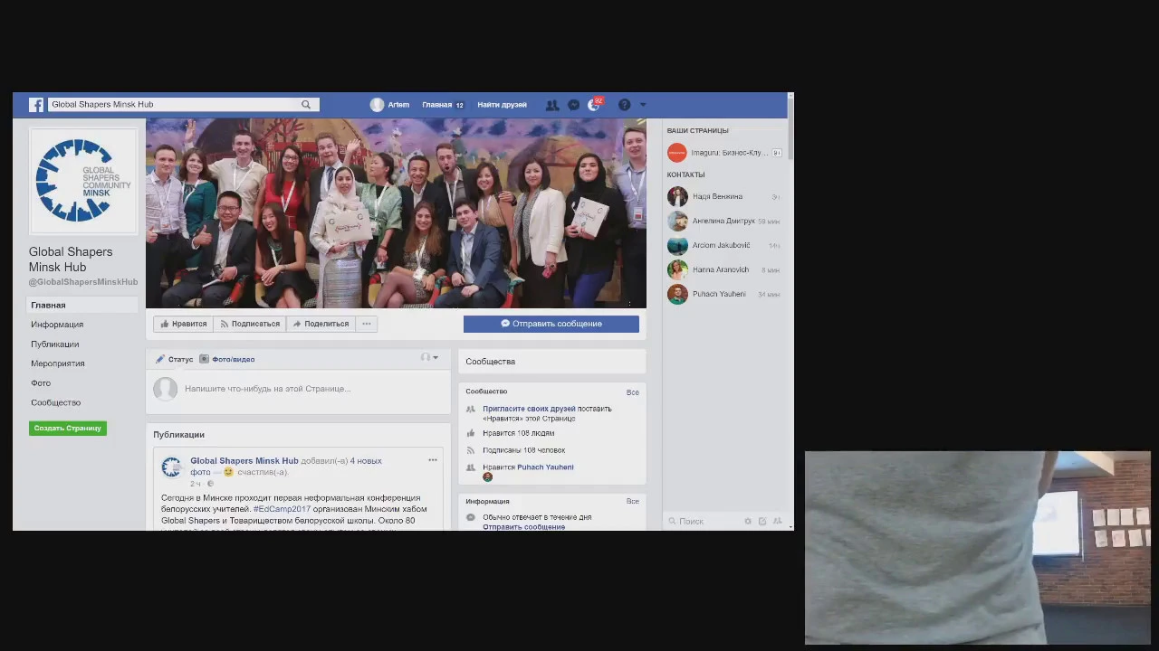Click the webcam video overlay

978,548
